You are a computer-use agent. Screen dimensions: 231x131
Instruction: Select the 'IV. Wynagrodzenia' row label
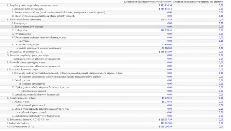(x=21, y=34)
